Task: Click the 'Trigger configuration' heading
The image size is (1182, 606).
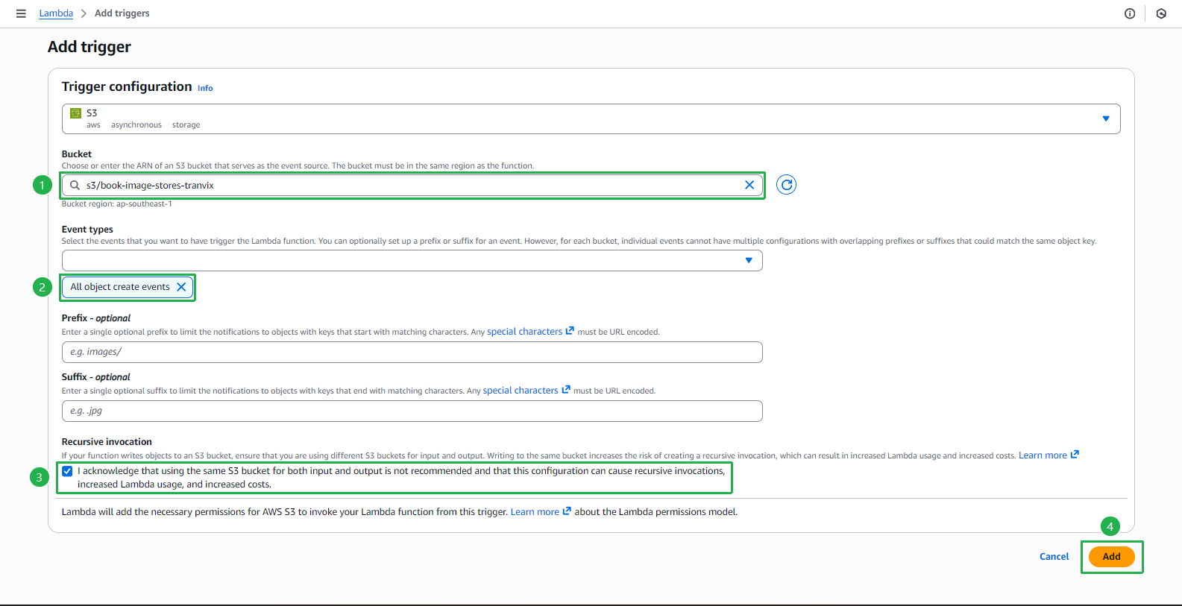Action: click(127, 86)
